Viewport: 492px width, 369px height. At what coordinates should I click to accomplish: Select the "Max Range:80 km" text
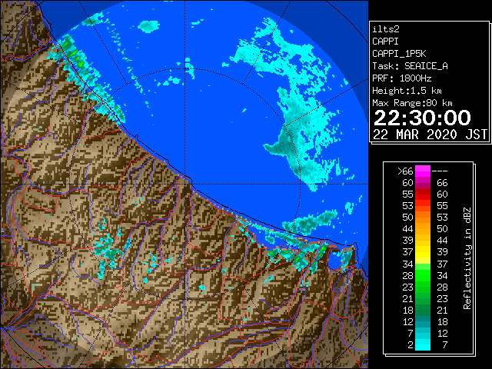[x=412, y=103]
